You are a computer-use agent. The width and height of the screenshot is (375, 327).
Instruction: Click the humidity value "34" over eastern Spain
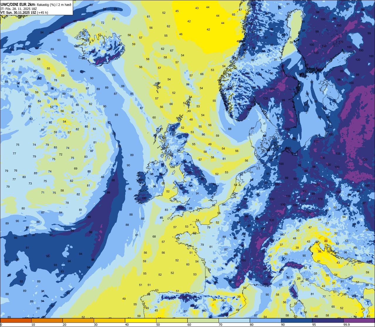pos(214,300)
